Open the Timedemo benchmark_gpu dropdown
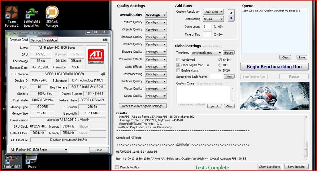 click(206, 53)
